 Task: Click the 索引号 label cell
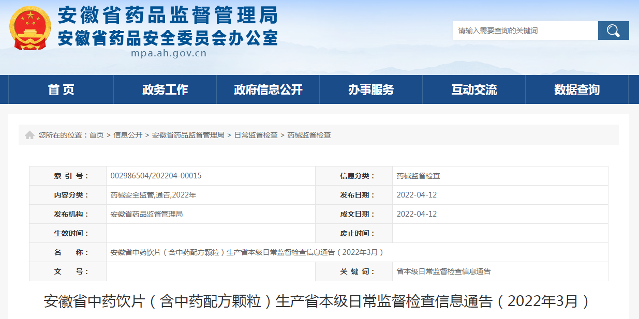pyautogui.click(x=68, y=176)
